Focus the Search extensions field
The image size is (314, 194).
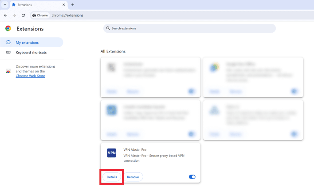coord(189,28)
